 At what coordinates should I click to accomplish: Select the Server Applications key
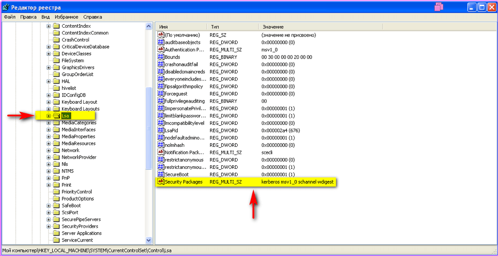[81, 233]
